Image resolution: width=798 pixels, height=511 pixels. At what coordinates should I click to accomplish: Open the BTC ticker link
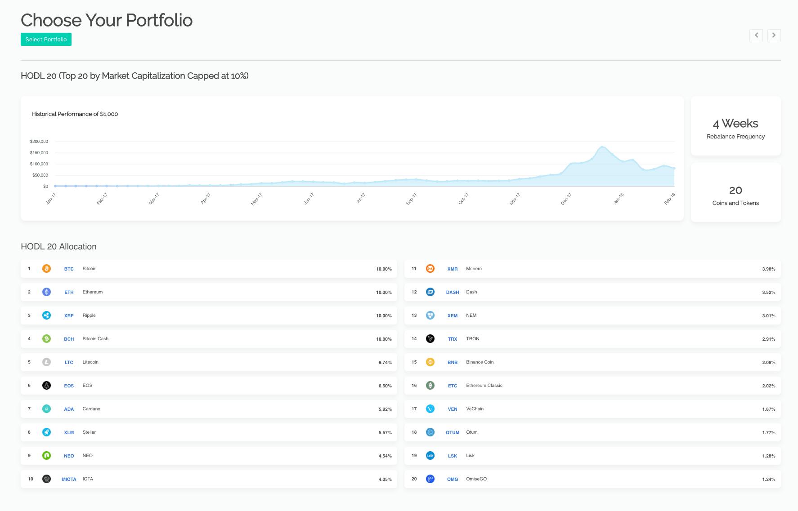point(69,269)
